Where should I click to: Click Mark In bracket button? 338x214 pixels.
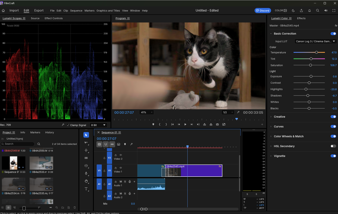(160, 124)
